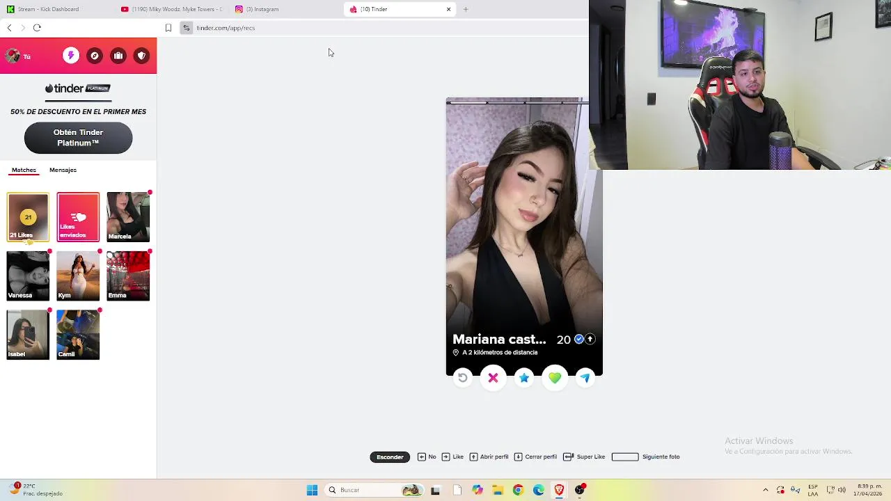Open the match Camil
The height and width of the screenshot is (501, 891).
pyautogui.click(x=78, y=335)
